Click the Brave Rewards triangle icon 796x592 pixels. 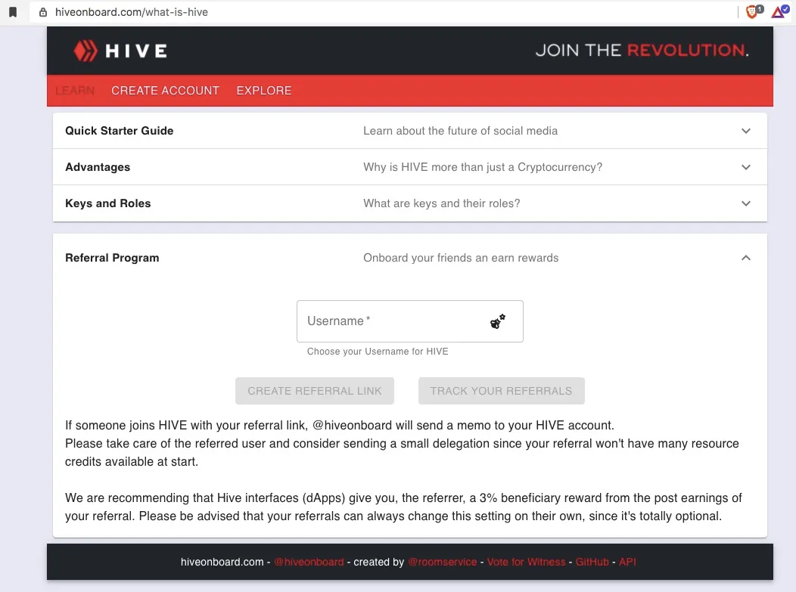[779, 11]
